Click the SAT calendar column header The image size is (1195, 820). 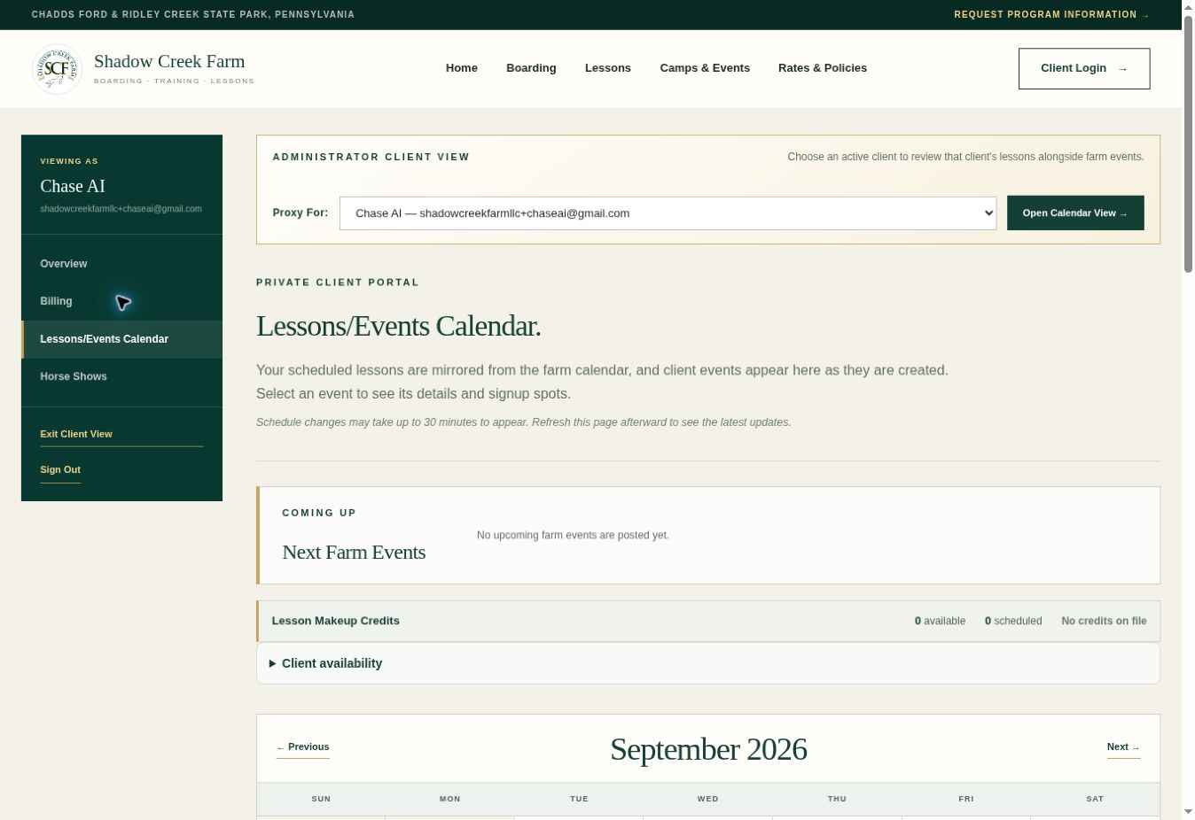point(1095,799)
